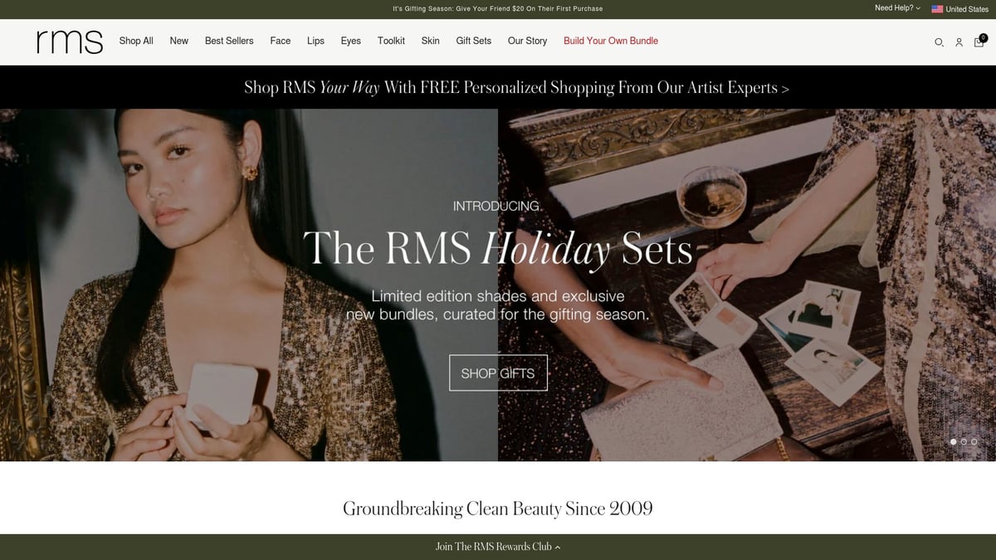This screenshot has width=996, height=560.
Task: Open the Gift Sets menu item
Action: (473, 41)
